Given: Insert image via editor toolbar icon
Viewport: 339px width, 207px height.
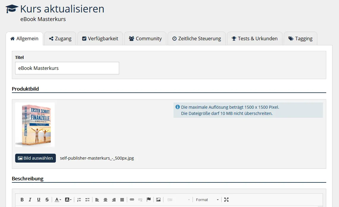Looking at the screenshot, I should click(x=158, y=200).
